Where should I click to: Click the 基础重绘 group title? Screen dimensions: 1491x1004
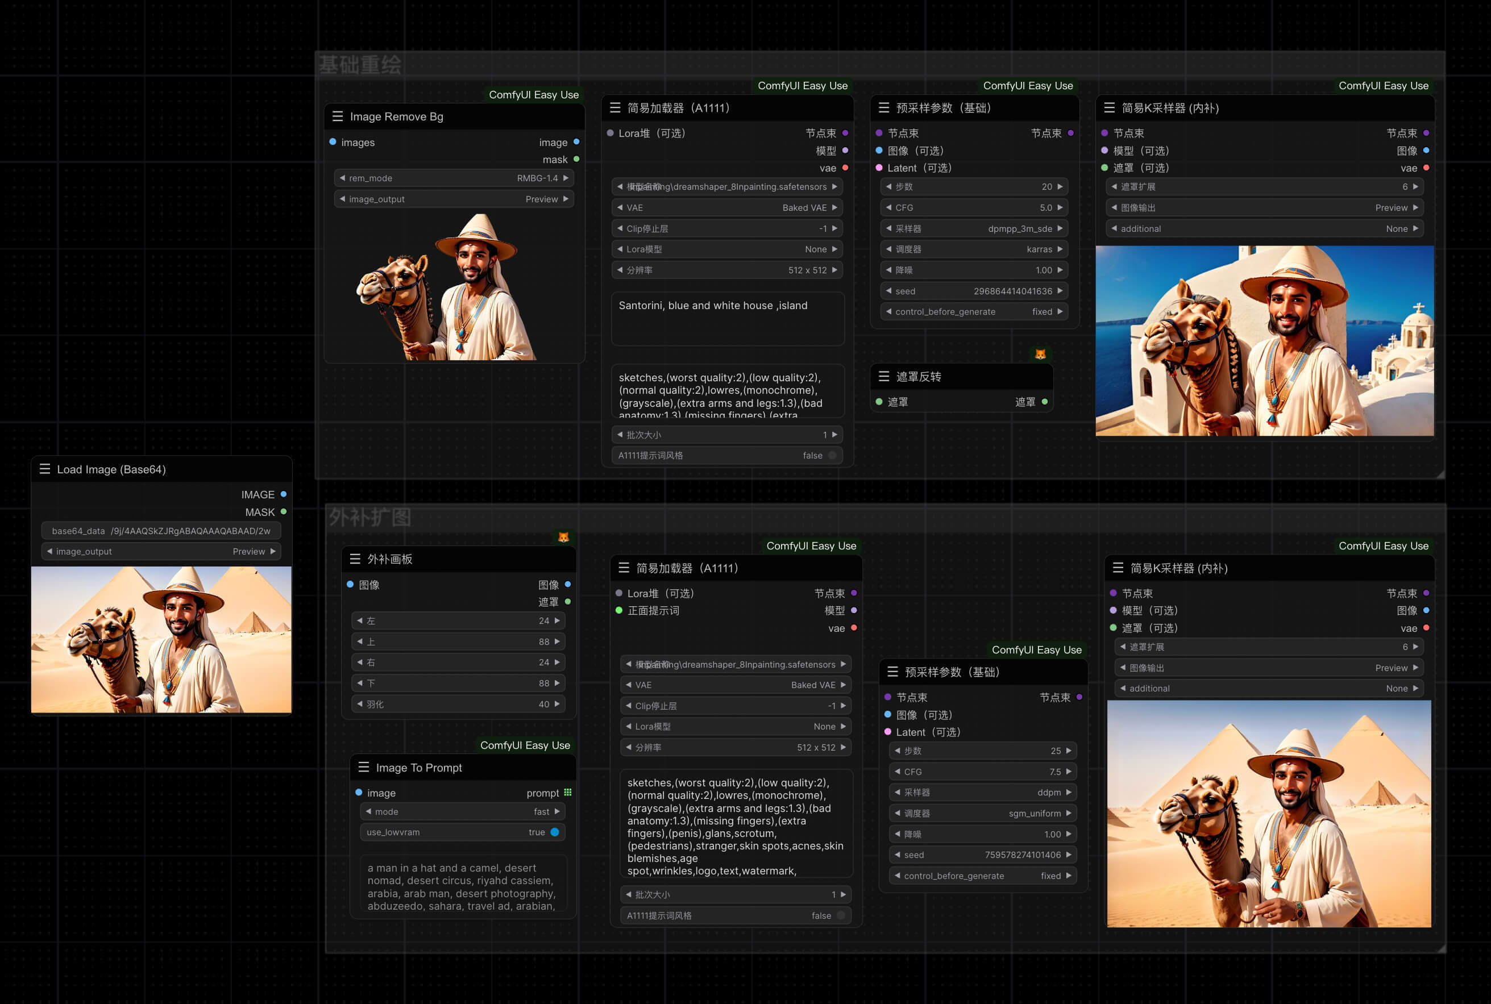click(x=360, y=65)
